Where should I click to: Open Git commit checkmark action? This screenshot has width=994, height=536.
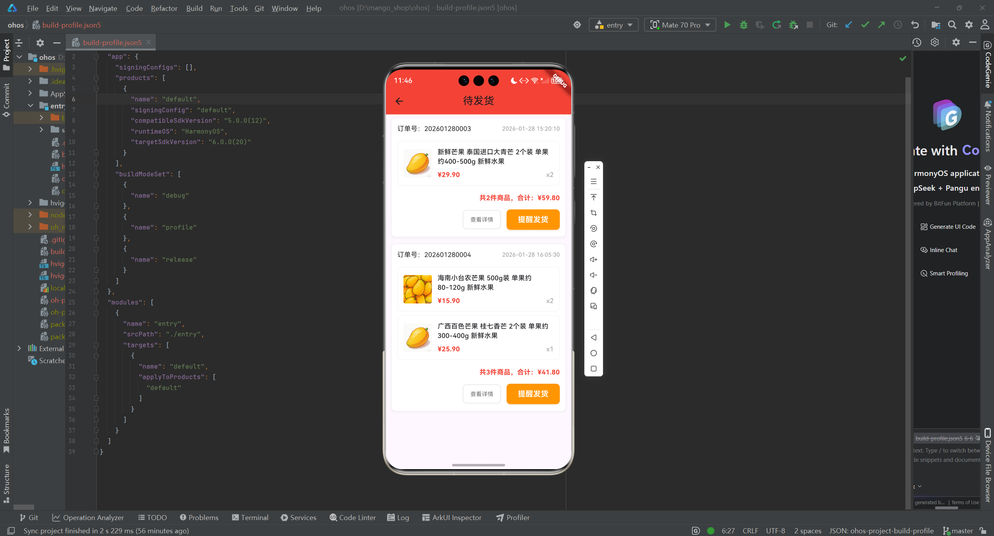(x=865, y=24)
